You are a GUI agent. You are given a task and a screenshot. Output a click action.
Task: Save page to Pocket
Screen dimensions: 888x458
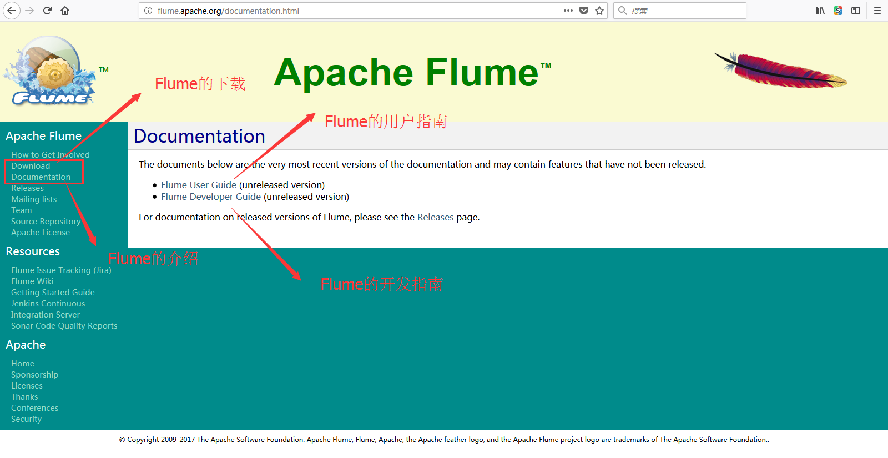(x=584, y=11)
